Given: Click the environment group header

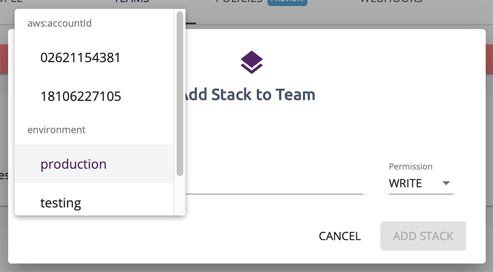Looking at the screenshot, I should tap(56, 130).
